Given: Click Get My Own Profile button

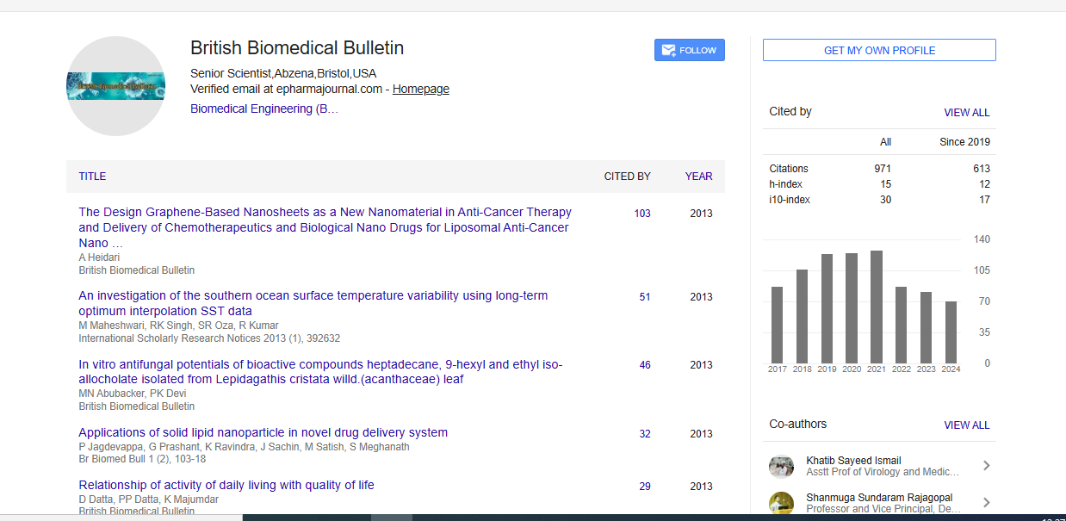Looking at the screenshot, I should click(x=879, y=51).
